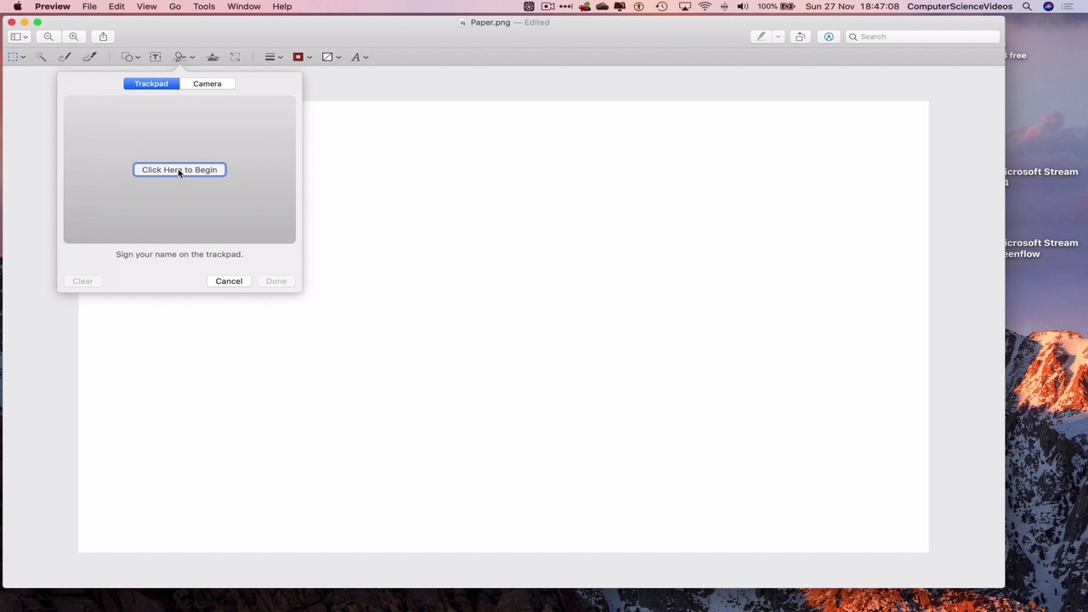The height and width of the screenshot is (612, 1088).
Task: Open the Help menu
Action: [282, 7]
